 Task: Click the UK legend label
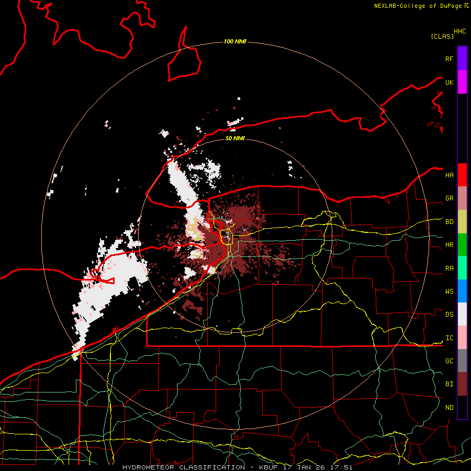pos(449,82)
